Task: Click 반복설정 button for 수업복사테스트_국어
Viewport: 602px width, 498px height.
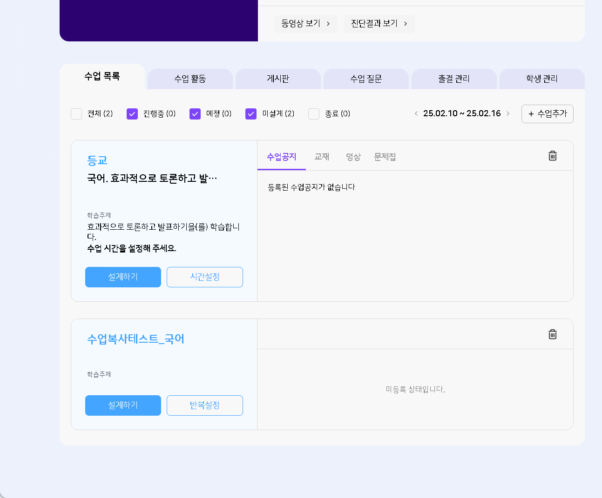Action: [x=204, y=405]
